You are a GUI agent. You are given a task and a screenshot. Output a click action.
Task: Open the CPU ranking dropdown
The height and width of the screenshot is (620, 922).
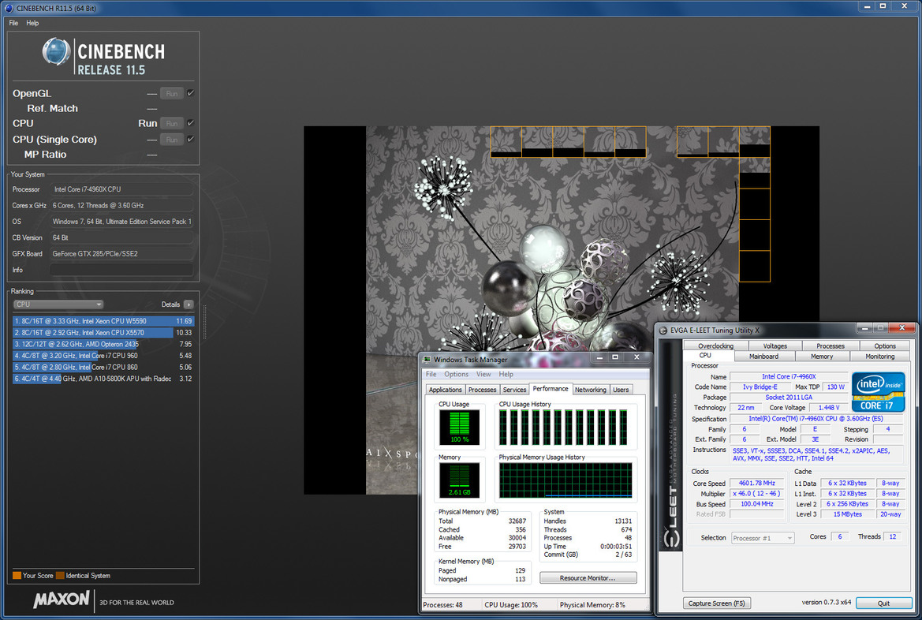tap(58, 304)
